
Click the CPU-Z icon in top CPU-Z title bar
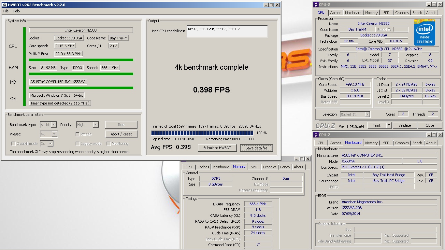(316, 5)
